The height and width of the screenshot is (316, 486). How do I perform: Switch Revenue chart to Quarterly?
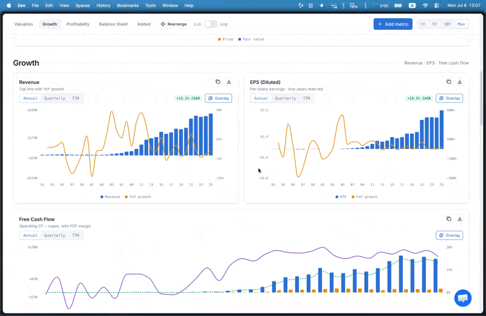pos(55,98)
